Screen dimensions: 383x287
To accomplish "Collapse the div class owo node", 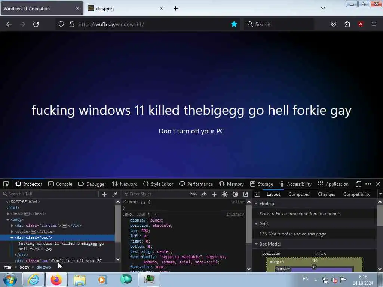I will [12, 237].
